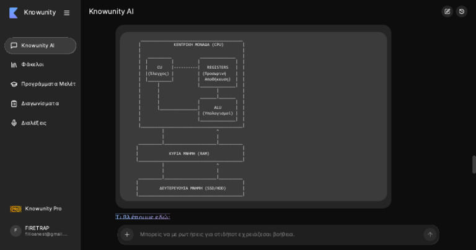476x250 pixels.
Task: Click the graduation cap icon
Action: 14,84
